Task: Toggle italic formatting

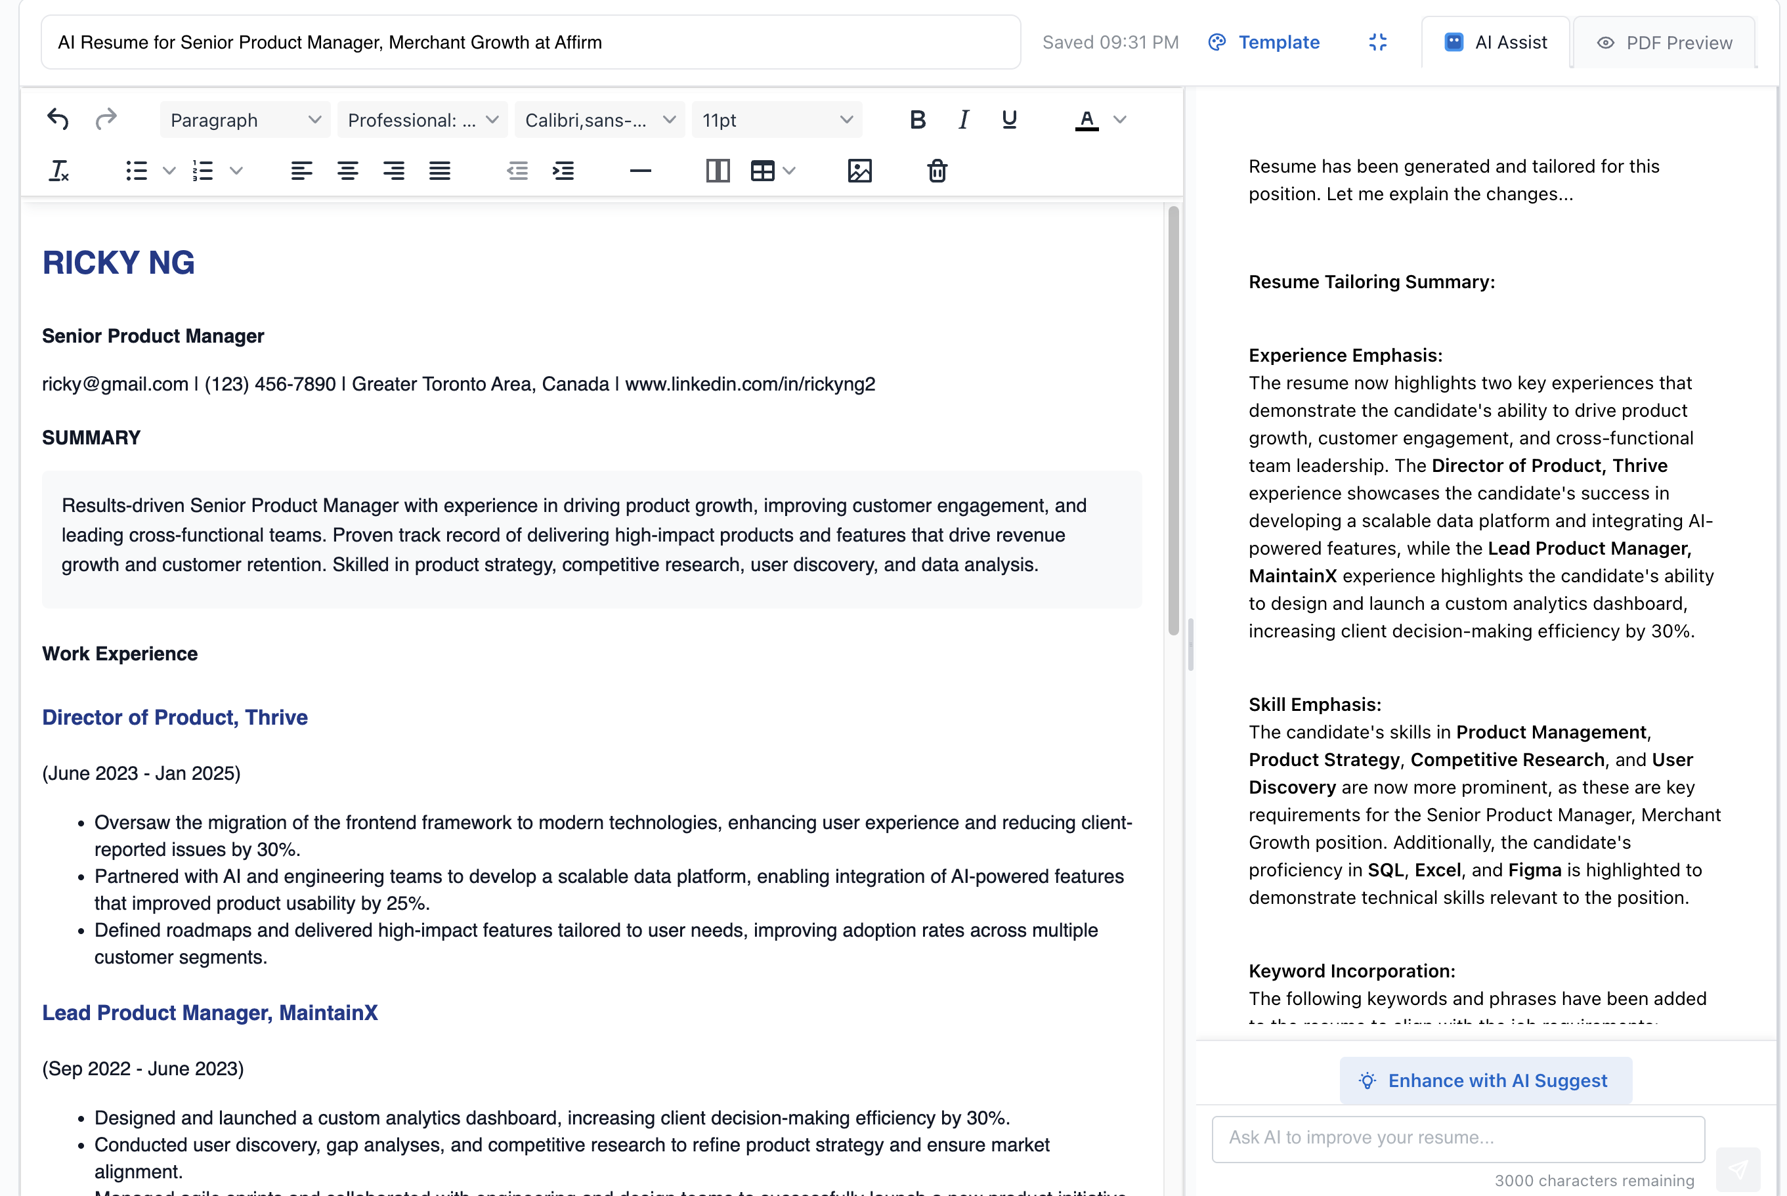Action: pos(962,119)
